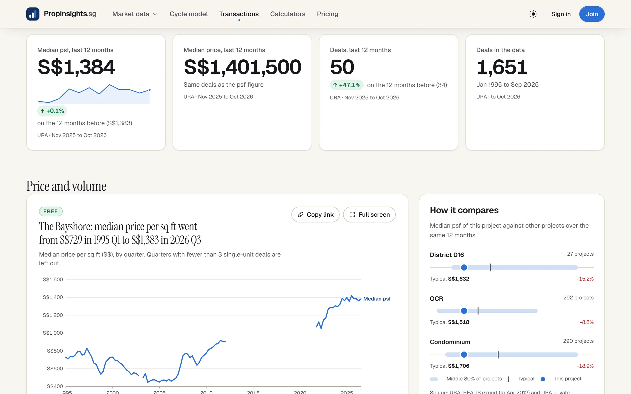Click the -15.2% District D16 difference
Image resolution: width=631 pixels, height=394 pixels.
click(x=585, y=279)
